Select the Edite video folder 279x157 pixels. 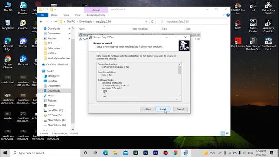click(x=54, y=48)
